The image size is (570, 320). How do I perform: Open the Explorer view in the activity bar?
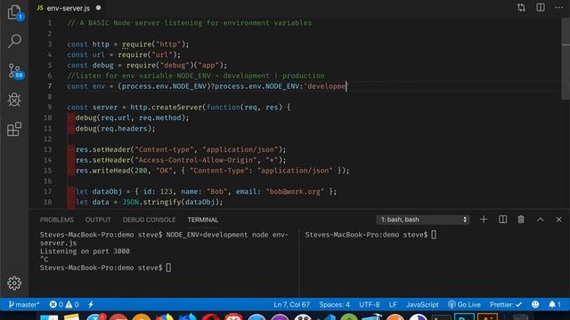[x=14, y=12]
